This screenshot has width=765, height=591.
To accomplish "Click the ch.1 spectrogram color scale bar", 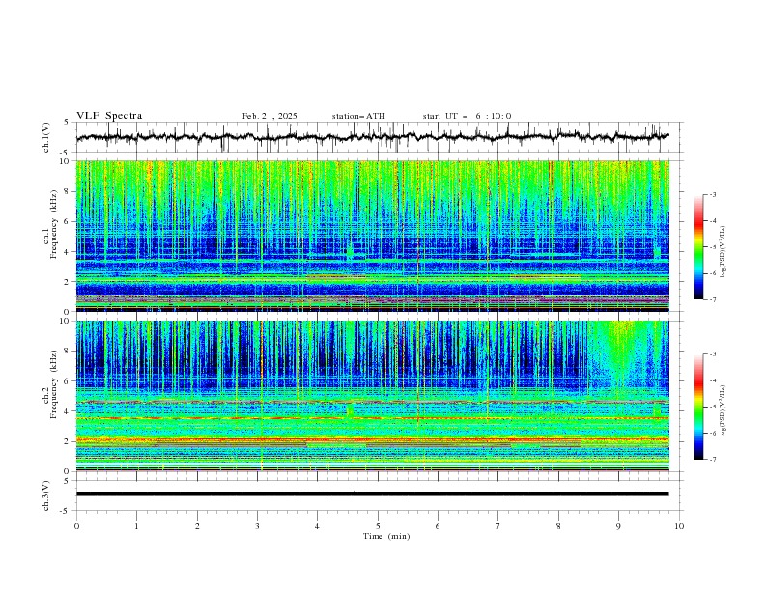I will [x=698, y=247].
